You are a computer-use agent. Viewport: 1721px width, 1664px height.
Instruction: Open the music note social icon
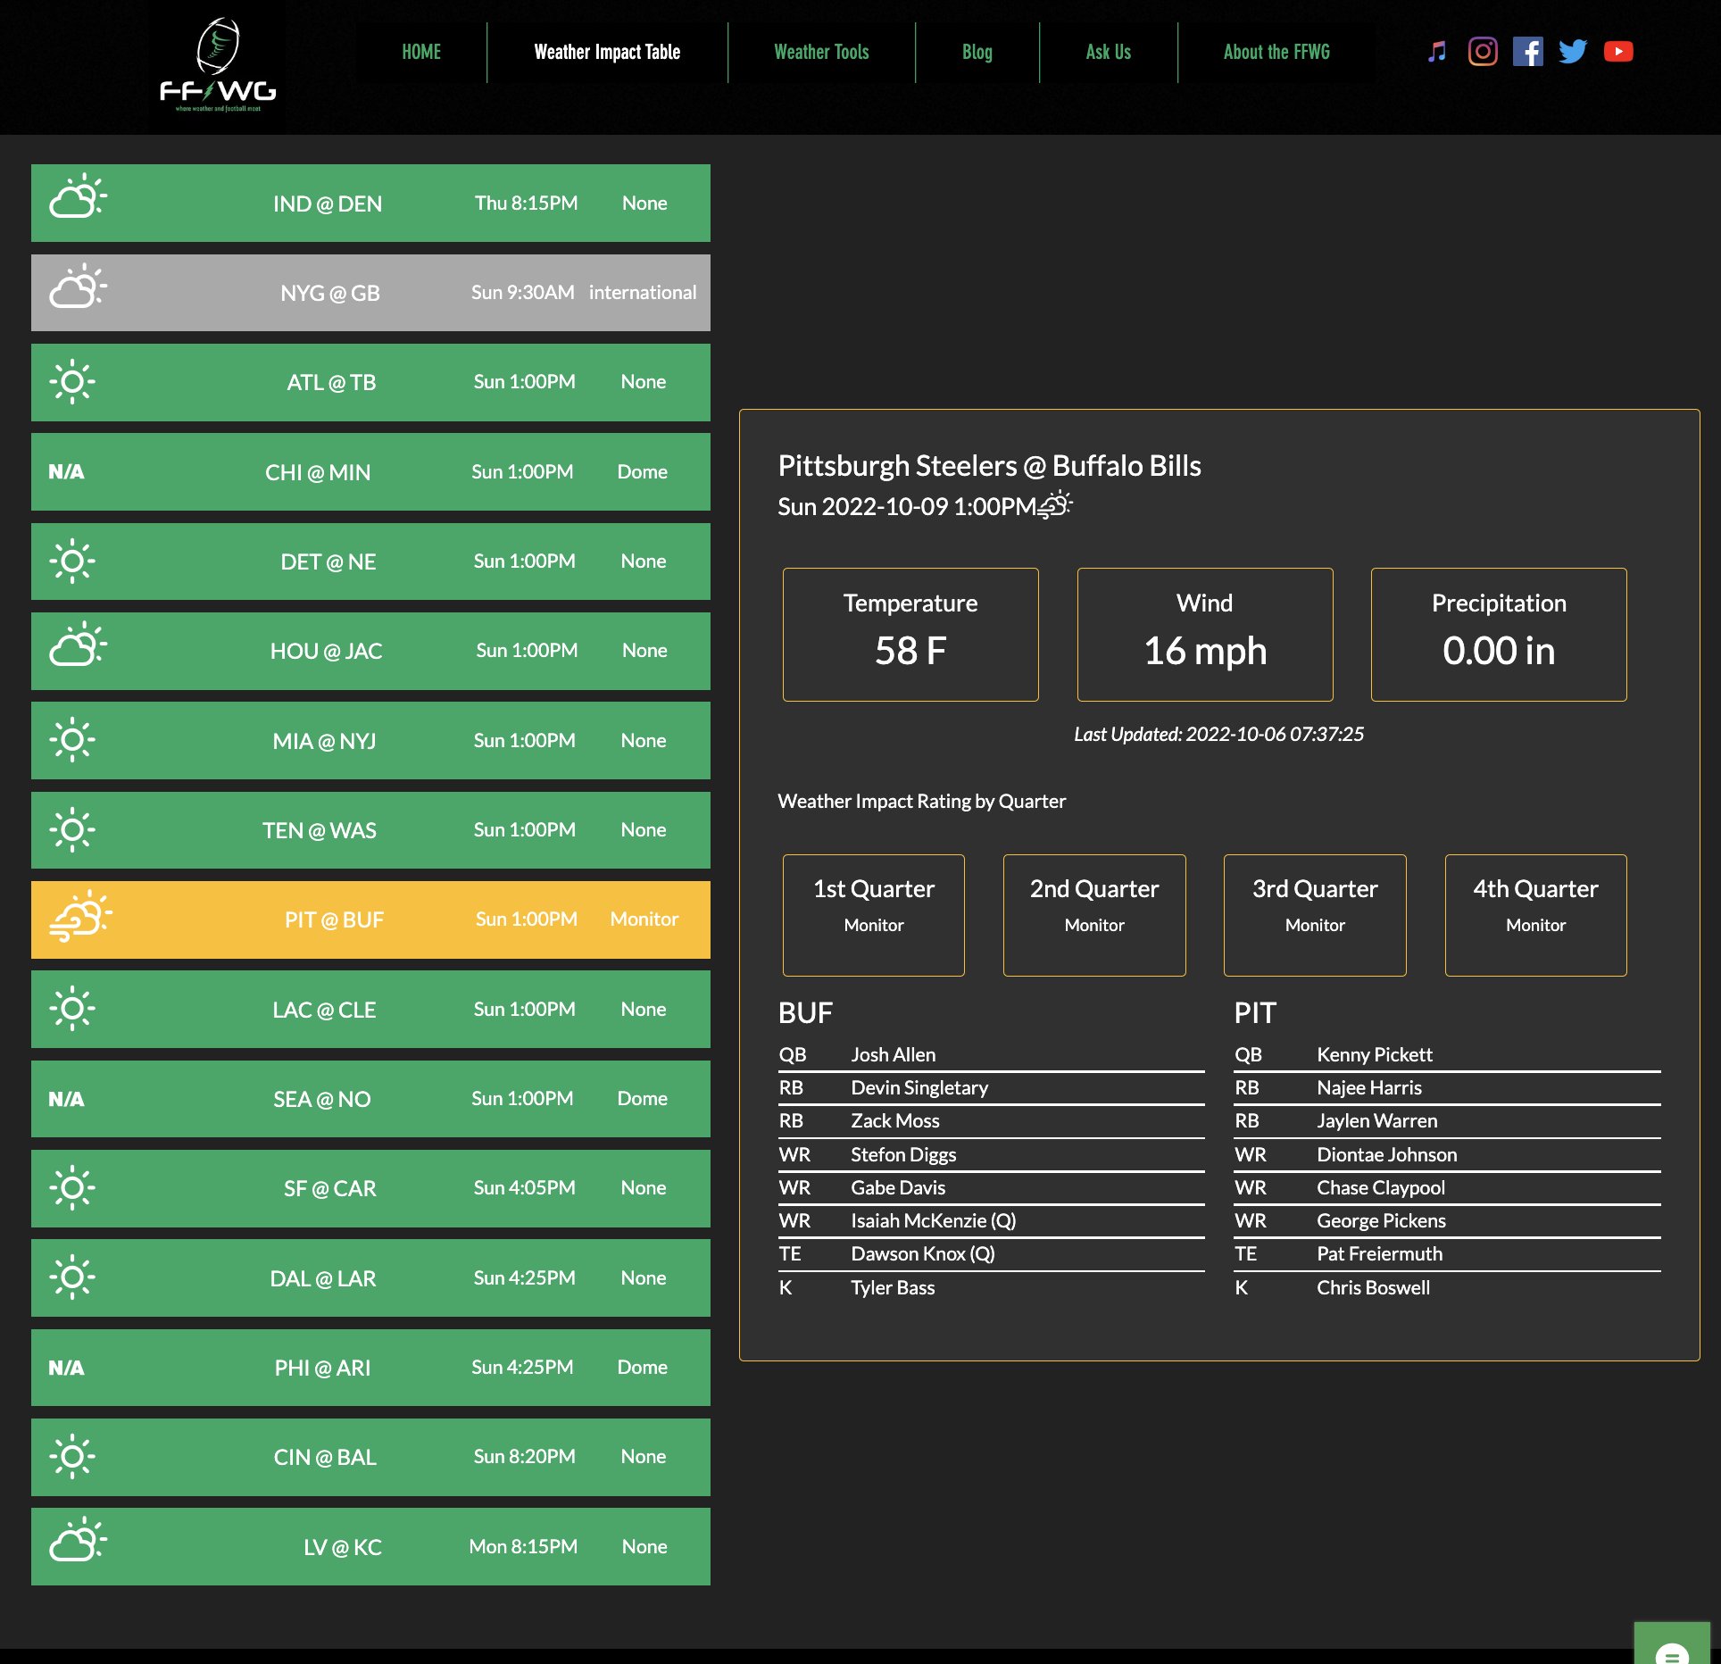pos(1436,52)
